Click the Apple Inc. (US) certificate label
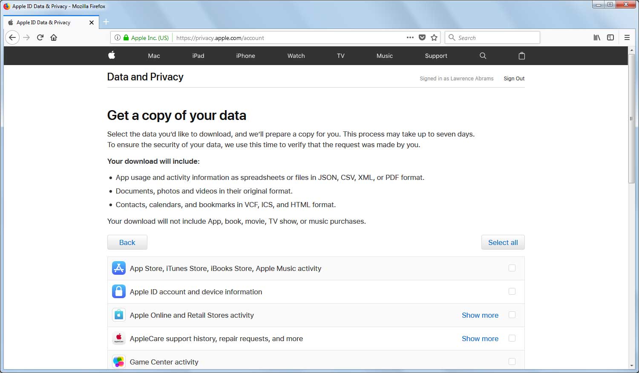Viewport: 639px width, 373px height. click(150, 38)
